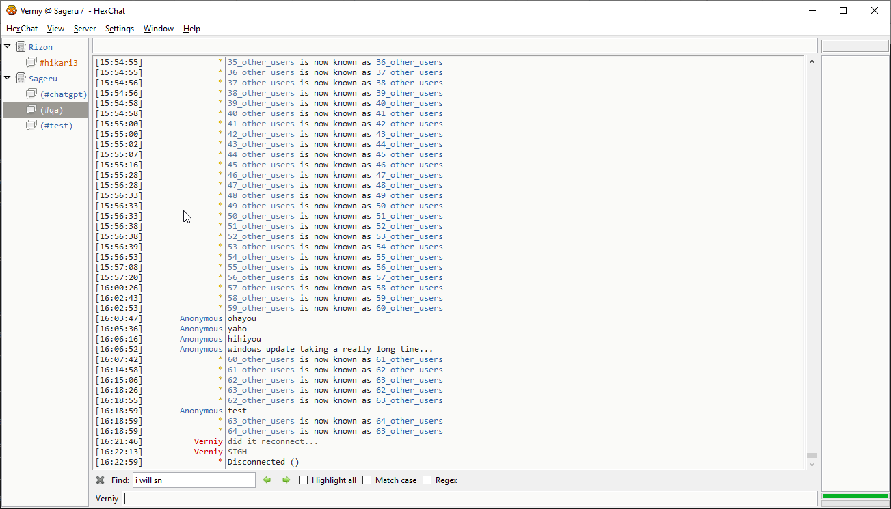The height and width of the screenshot is (509, 891).
Task: Select the Sageru server icon
Action: click(x=21, y=78)
